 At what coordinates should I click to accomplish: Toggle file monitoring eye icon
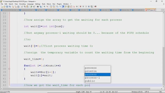77,6
